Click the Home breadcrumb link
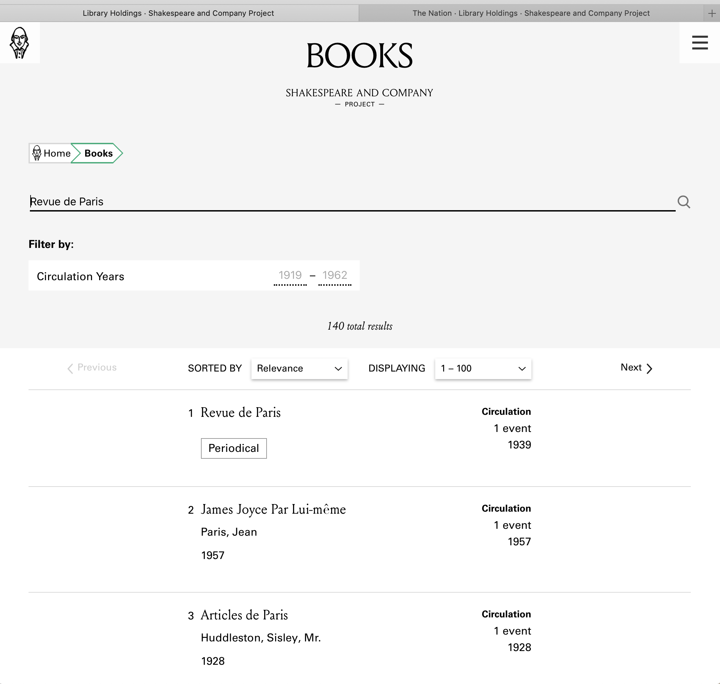 point(57,153)
